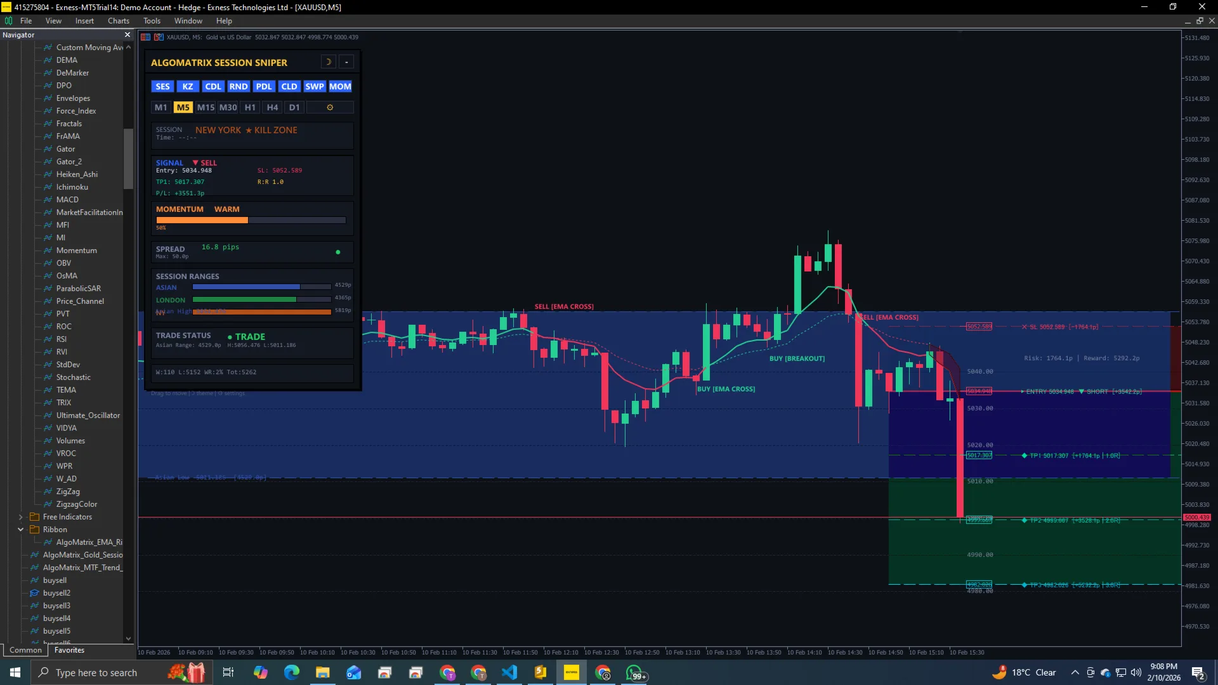This screenshot has height=685, width=1218.
Task: Toggle the SWP overlay button
Action: tap(315, 86)
